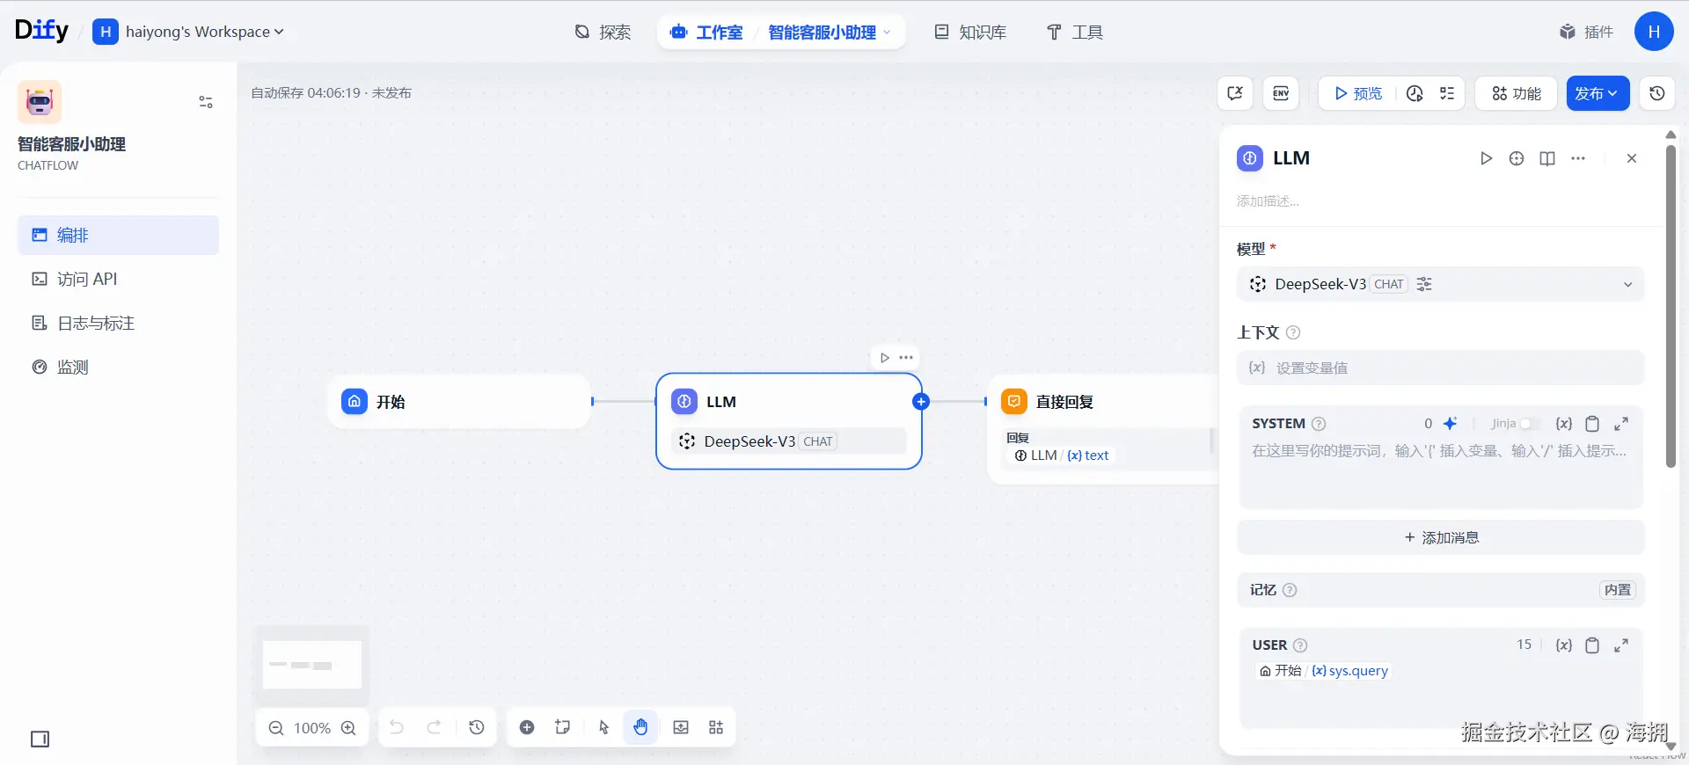Select the 直接回复 node on canvas

(1102, 429)
